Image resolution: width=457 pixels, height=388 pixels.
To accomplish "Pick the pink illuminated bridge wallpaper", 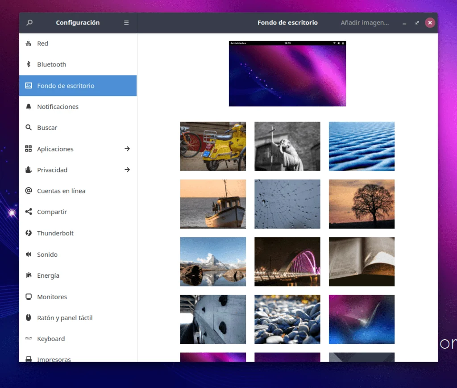I will pos(287,262).
